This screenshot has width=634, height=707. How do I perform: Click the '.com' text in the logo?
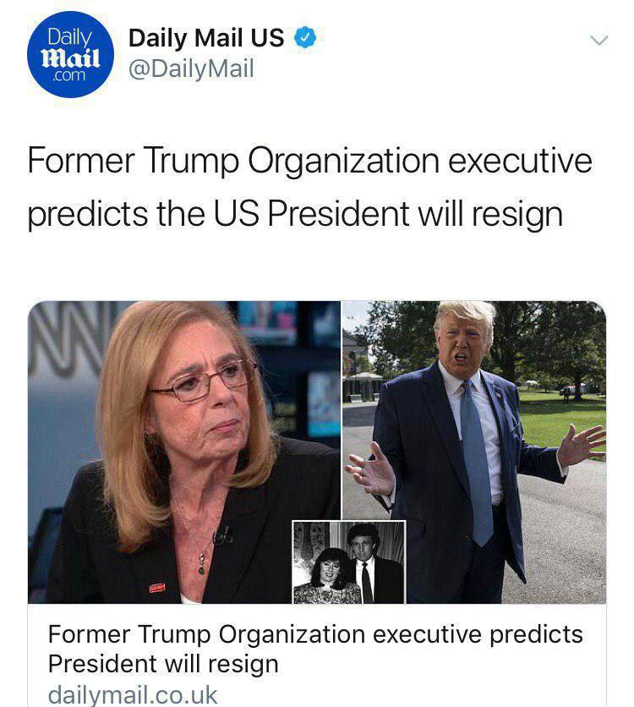(68, 75)
